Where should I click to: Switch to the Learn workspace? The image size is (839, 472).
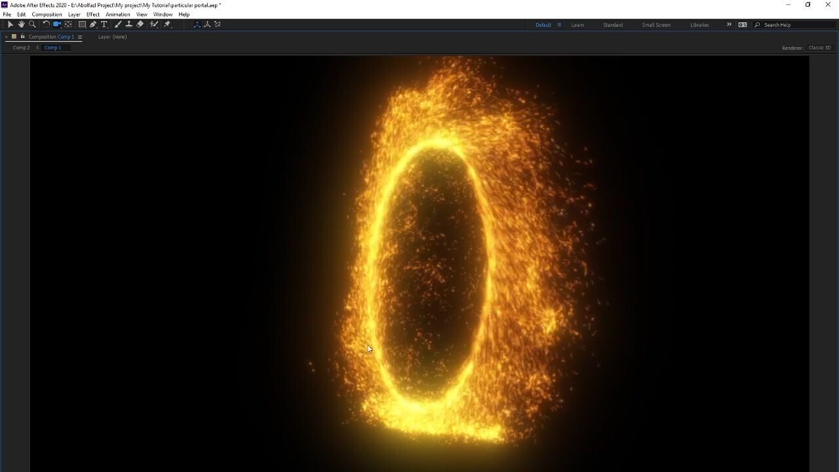tap(577, 24)
